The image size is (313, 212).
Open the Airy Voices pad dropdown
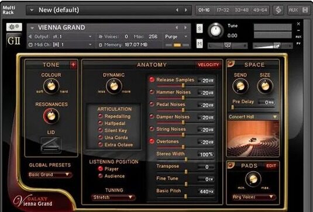(x=253, y=197)
